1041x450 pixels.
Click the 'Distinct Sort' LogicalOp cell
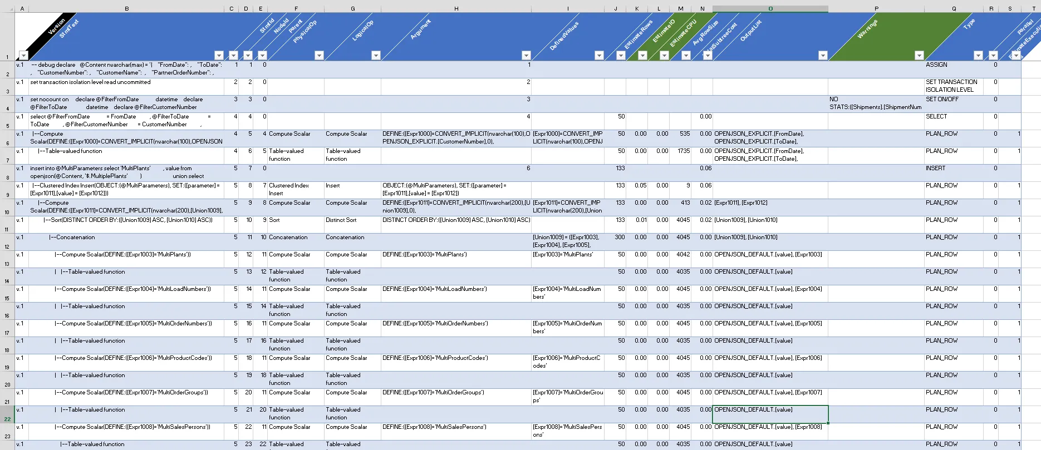click(x=353, y=225)
